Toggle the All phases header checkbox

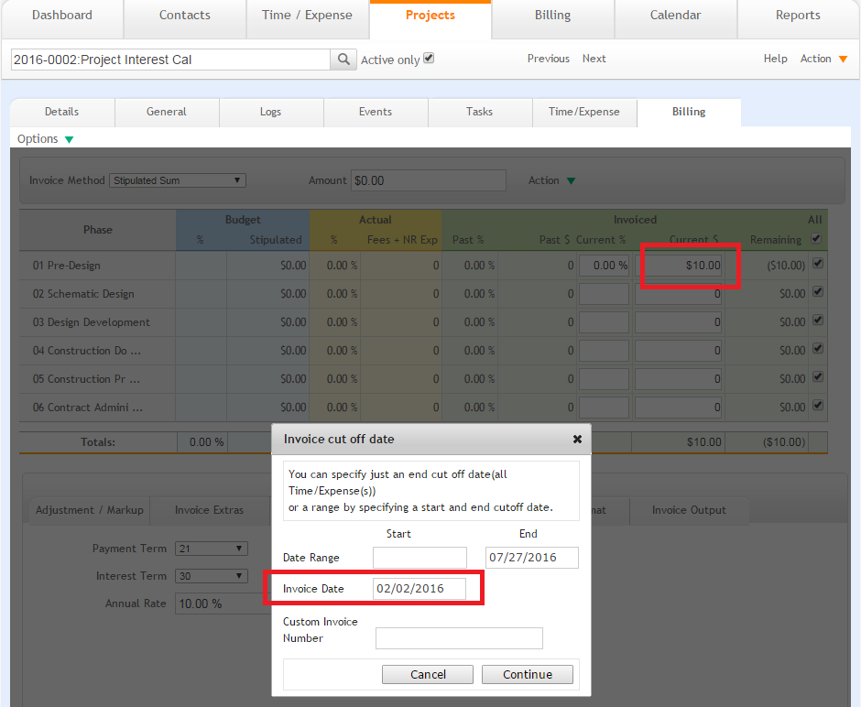point(817,239)
